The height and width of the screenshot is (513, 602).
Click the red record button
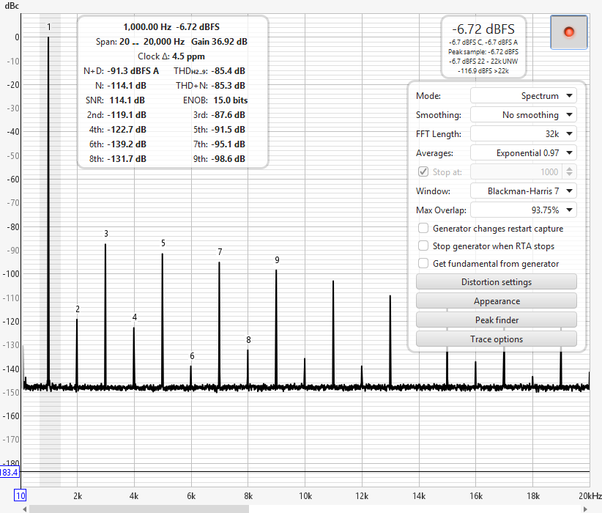568,32
